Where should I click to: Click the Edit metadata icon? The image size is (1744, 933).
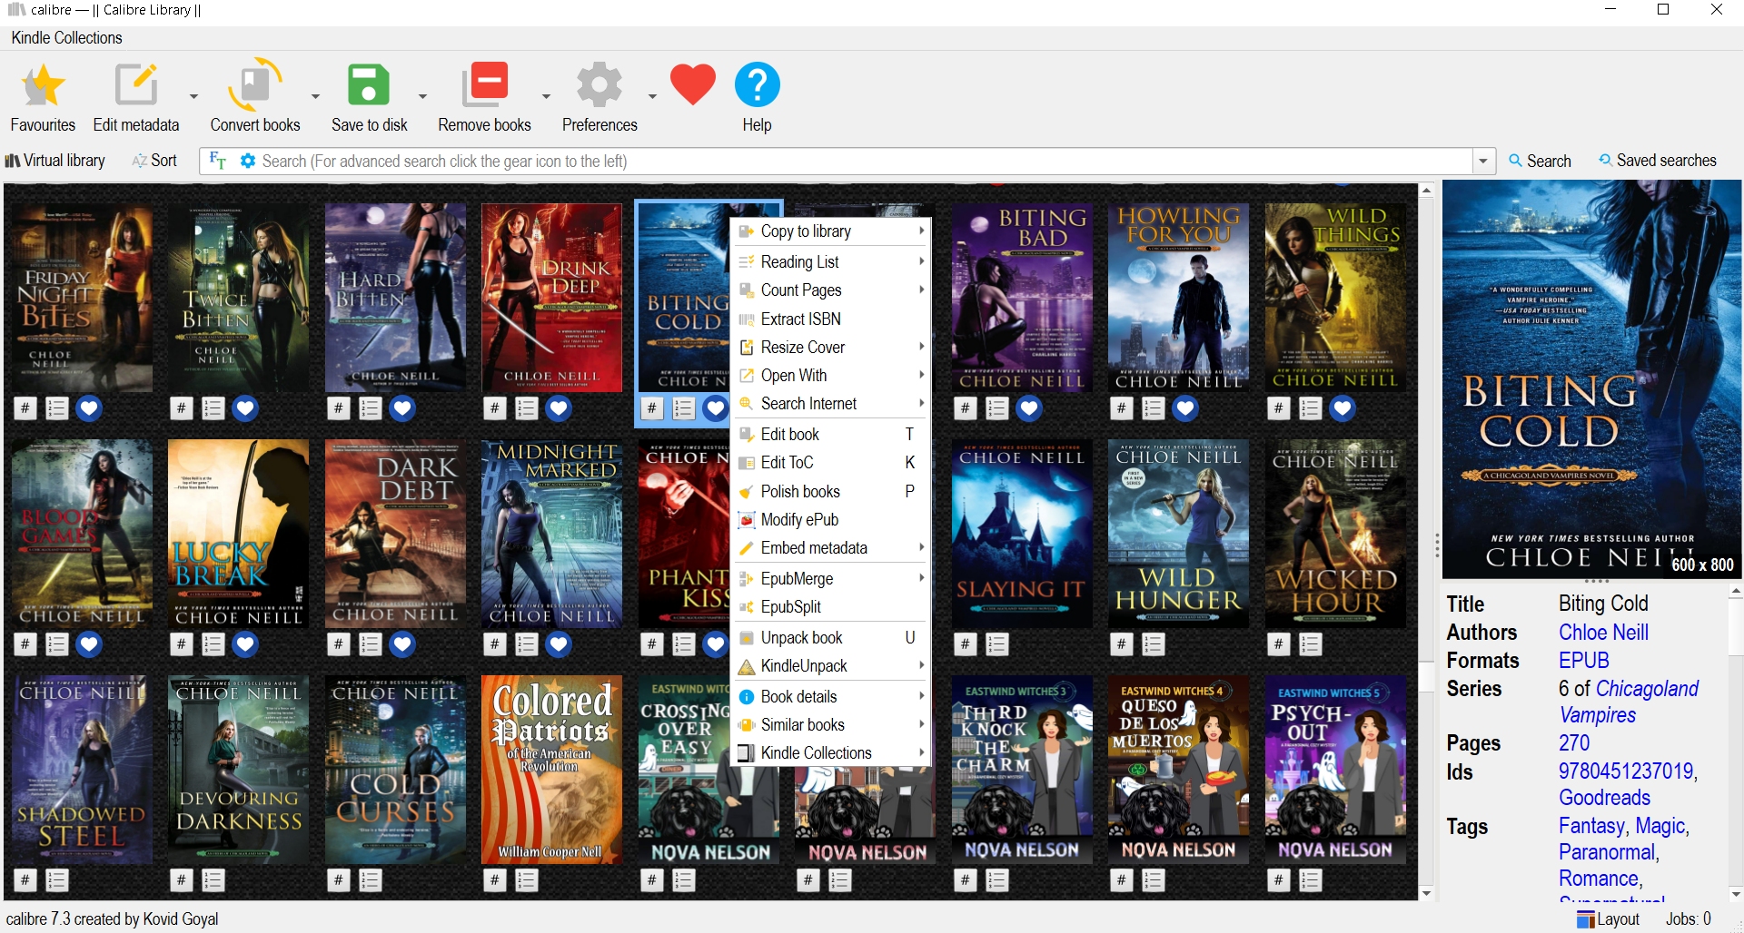click(135, 86)
